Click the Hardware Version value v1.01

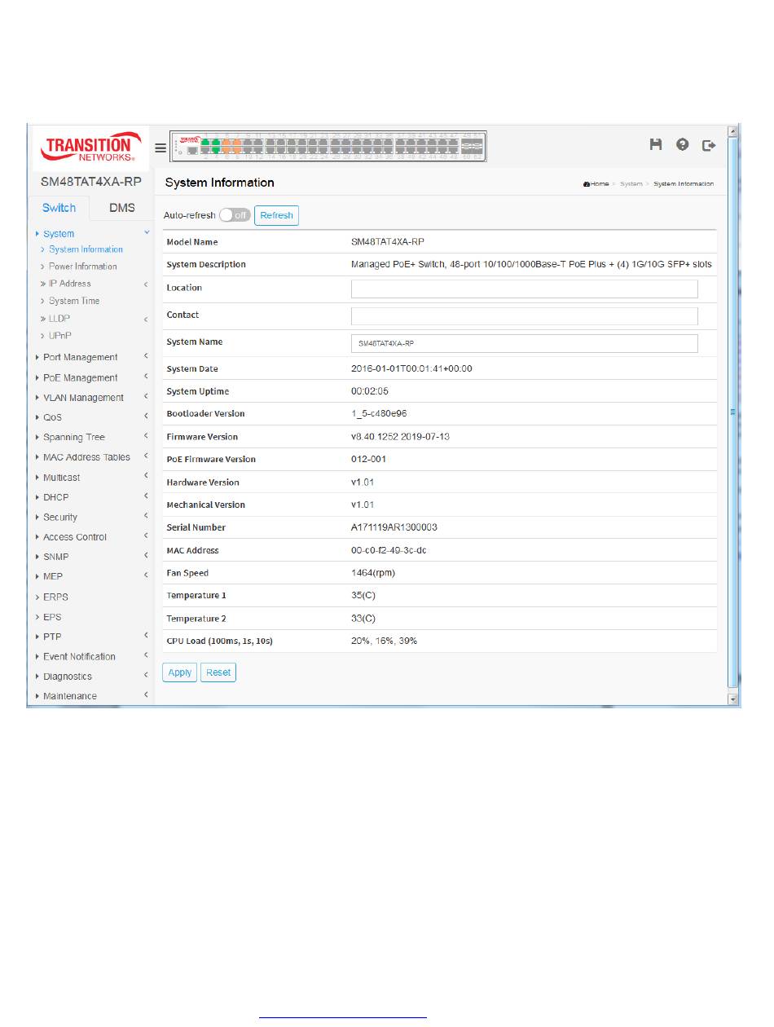(x=363, y=482)
